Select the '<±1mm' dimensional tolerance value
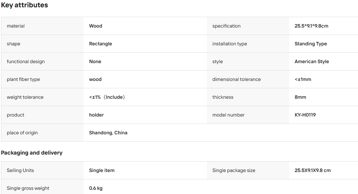 coord(303,79)
